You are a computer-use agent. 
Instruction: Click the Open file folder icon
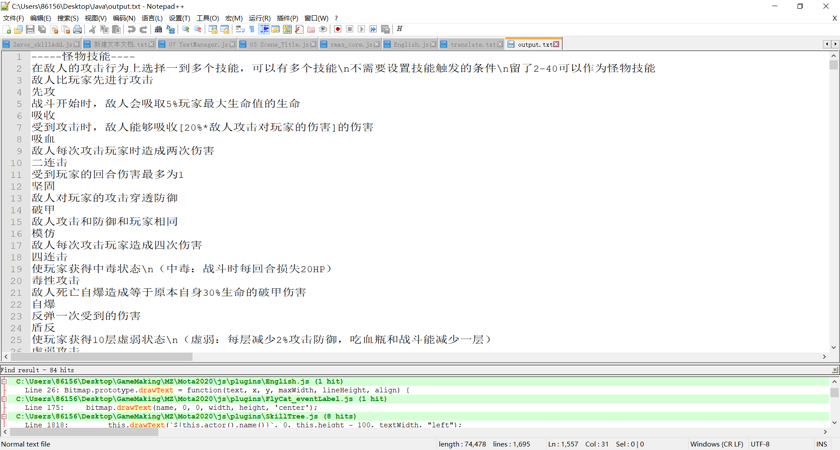coord(18,29)
